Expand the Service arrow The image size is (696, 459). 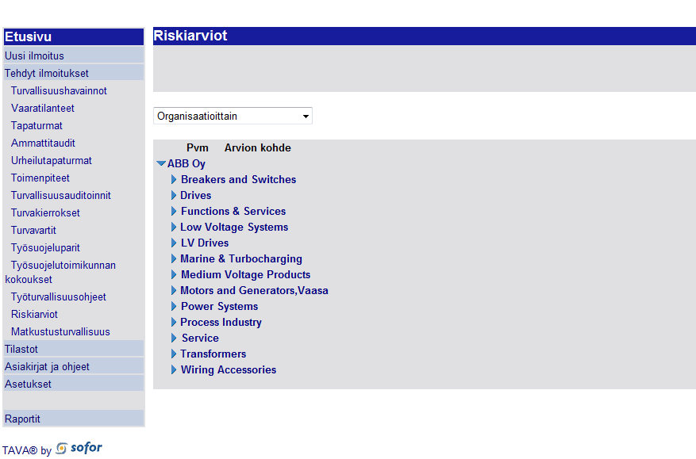(174, 339)
